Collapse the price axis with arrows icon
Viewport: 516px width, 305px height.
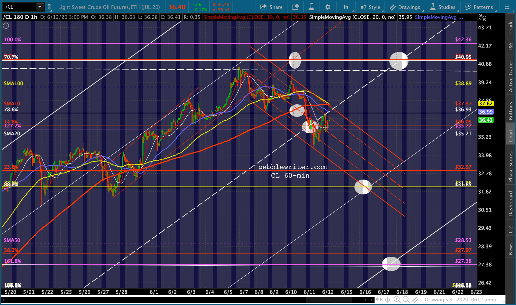[482, 17]
